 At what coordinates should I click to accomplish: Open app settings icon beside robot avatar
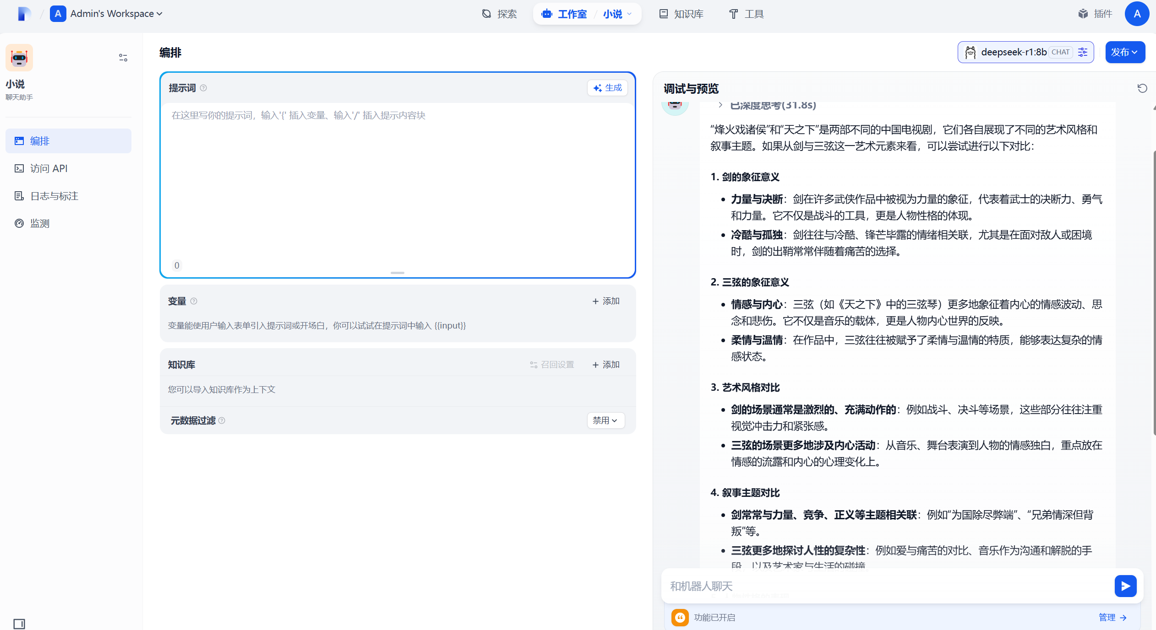[x=123, y=58]
